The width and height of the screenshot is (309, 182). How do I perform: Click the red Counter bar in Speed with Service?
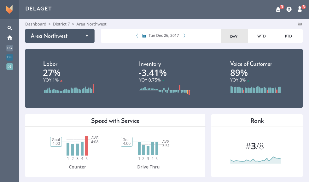tap(86, 145)
